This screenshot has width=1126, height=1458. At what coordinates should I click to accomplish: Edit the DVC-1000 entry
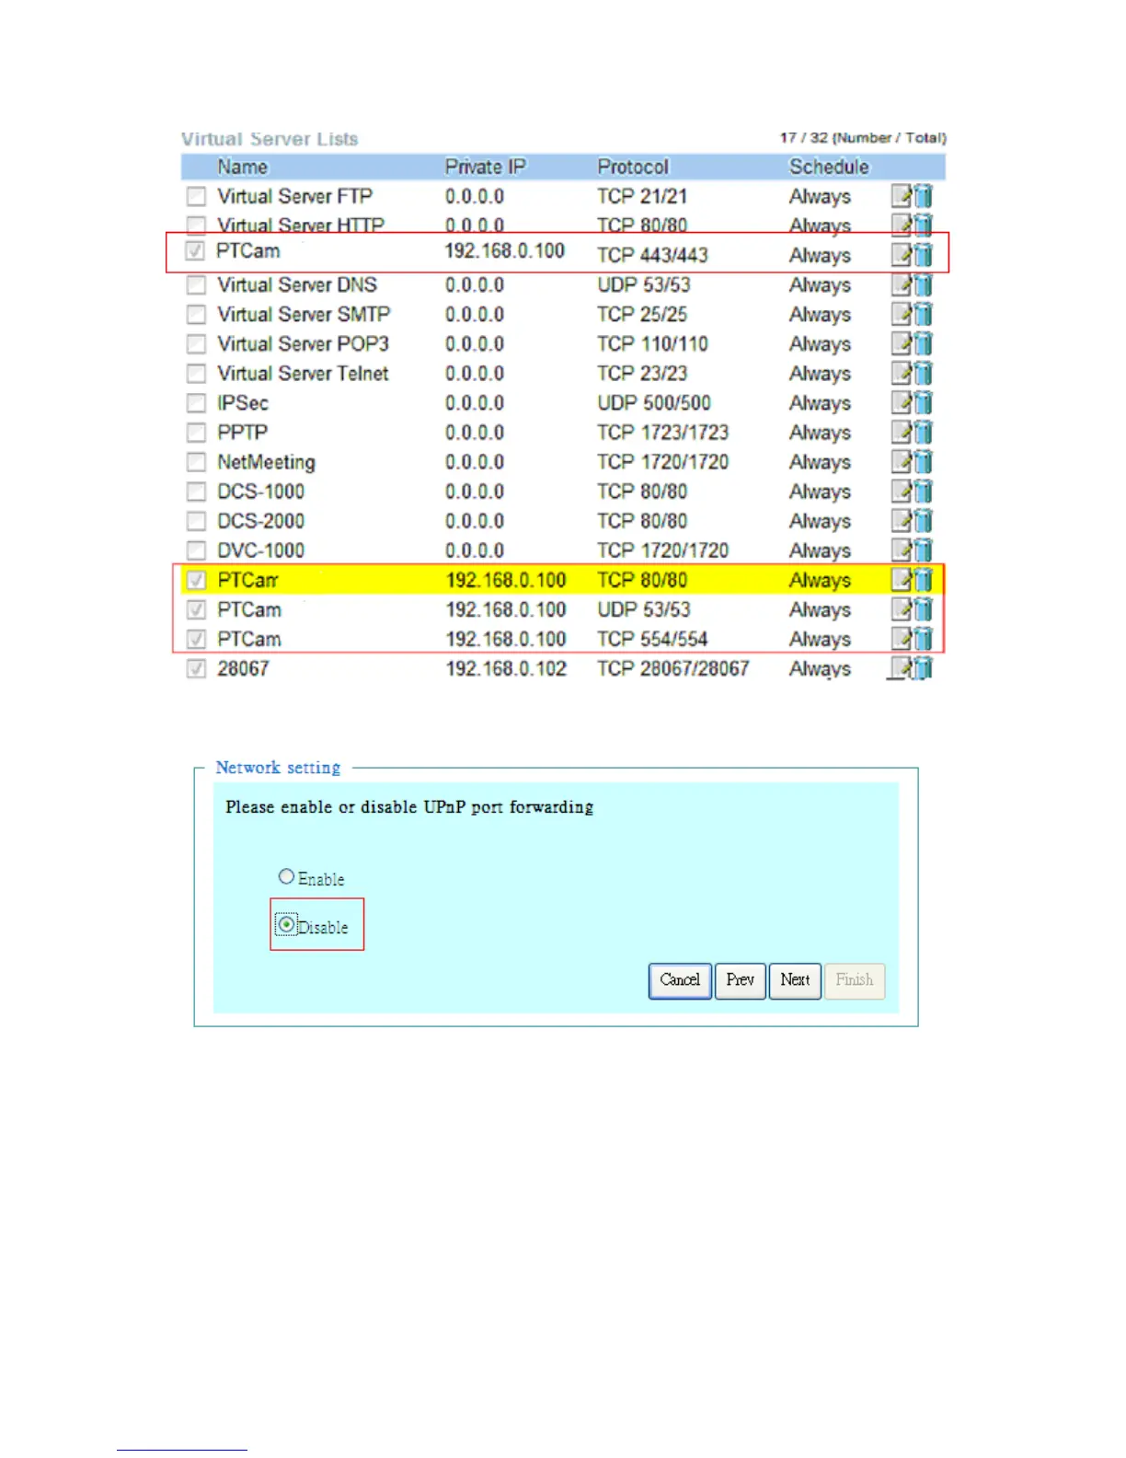point(902,550)
